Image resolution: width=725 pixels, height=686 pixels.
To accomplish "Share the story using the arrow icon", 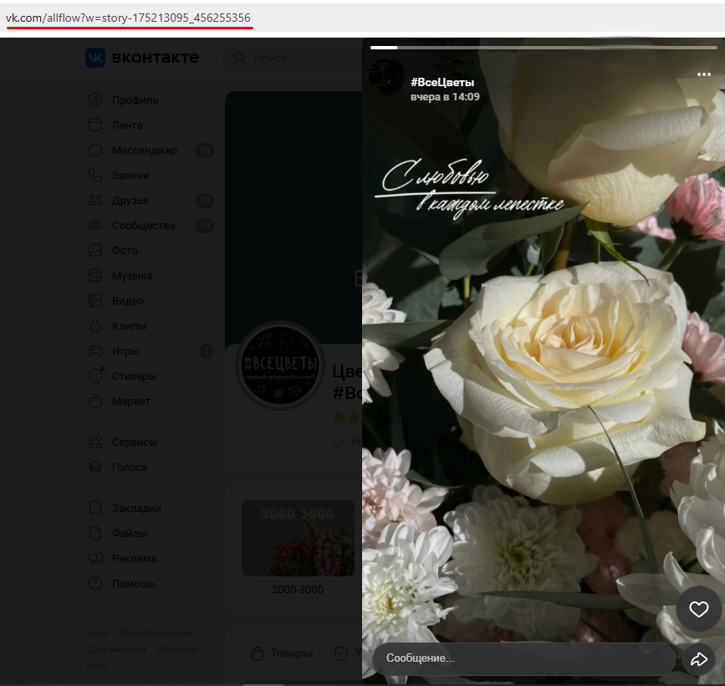I will pyautogui.click(x=698, y=659).
